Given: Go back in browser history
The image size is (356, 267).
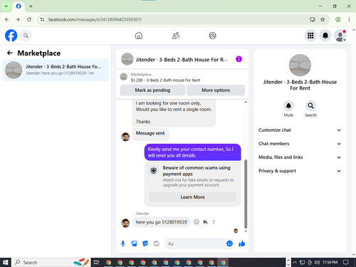Looking at the screenshot, I should point(7,19).
